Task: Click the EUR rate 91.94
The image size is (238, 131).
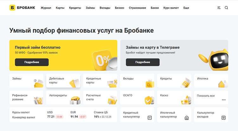Action: 74,116
